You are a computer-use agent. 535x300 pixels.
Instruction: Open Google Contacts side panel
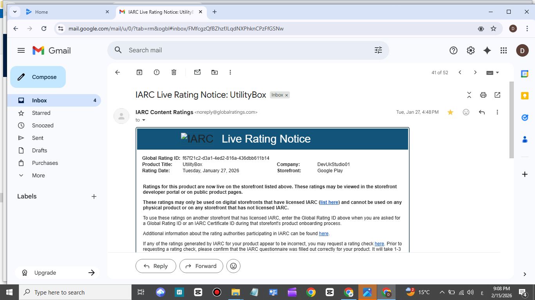525,139
